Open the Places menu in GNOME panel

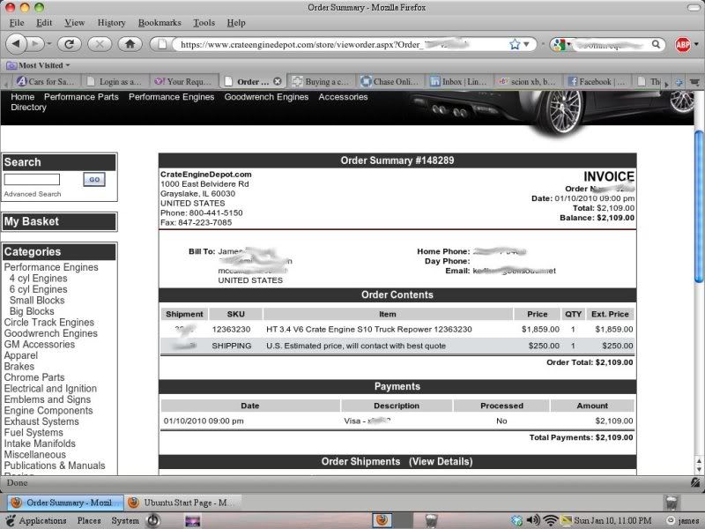tap(89, 520)
